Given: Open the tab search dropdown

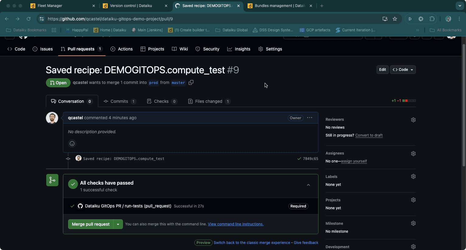Looking at the screenshot, I should pyautogui.click(x=460, y=6).
